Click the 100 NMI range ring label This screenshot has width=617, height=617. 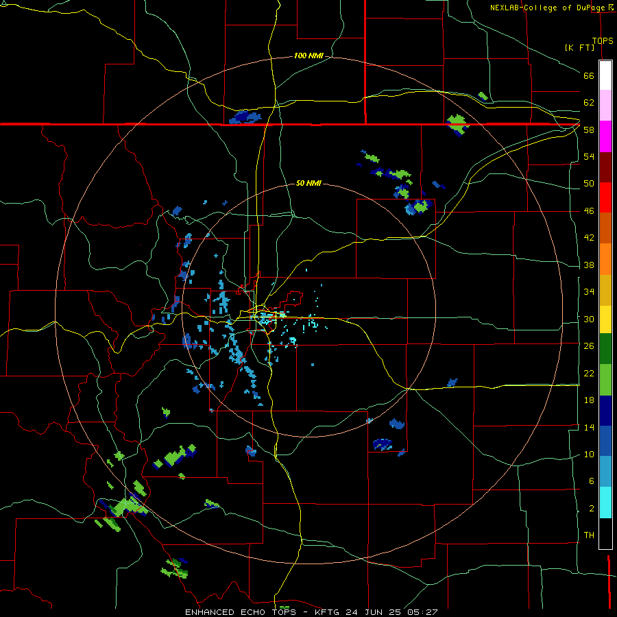(x=308, y=56)
